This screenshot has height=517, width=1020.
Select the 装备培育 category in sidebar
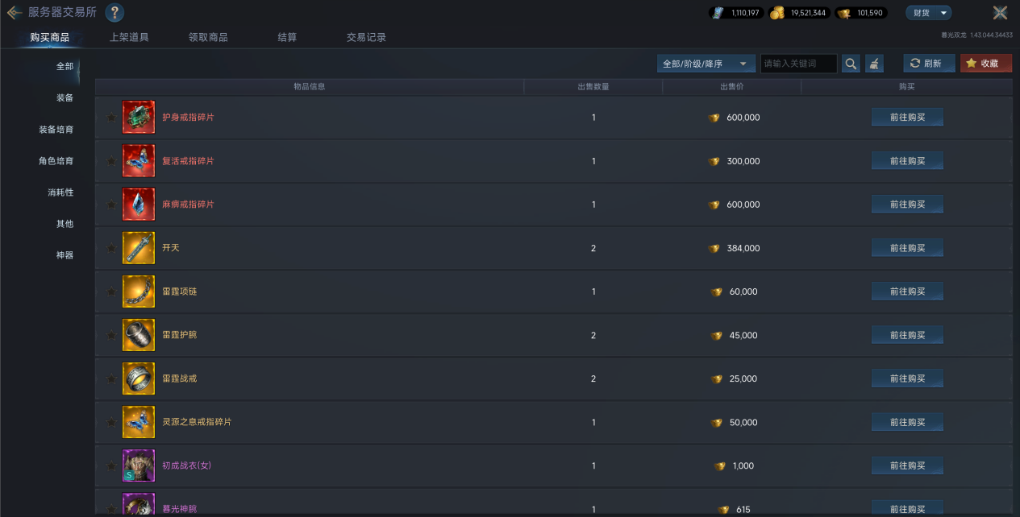coord(56,130)
